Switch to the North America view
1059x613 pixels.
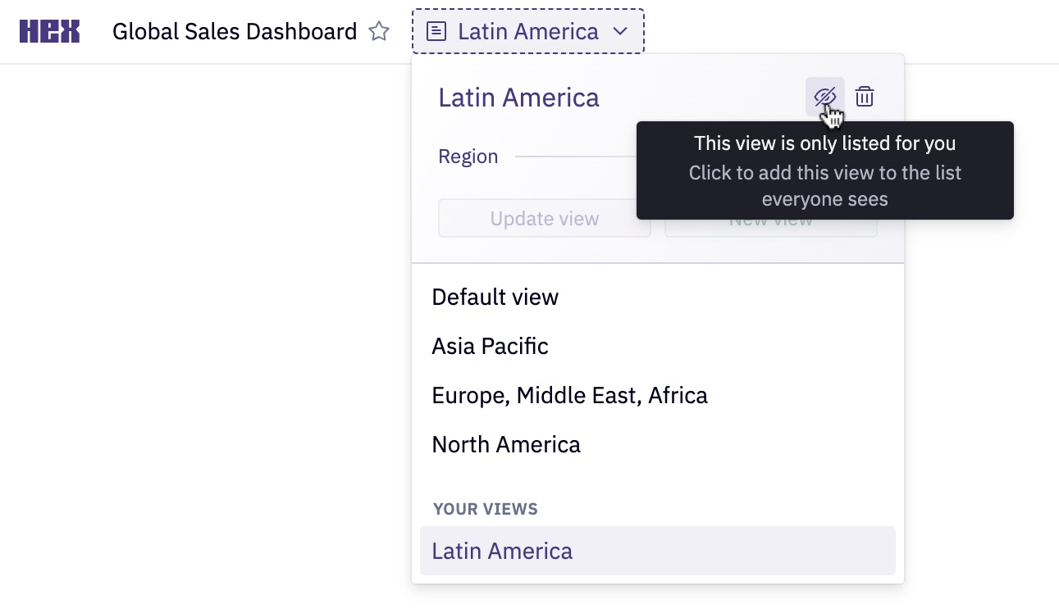point(506,444)
